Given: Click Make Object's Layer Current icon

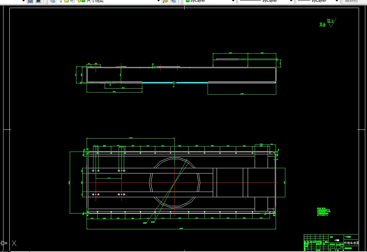Looking at the screenshot, I should pos(165,1).
